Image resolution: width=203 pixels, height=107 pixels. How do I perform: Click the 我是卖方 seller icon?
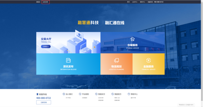click(113, 94)
